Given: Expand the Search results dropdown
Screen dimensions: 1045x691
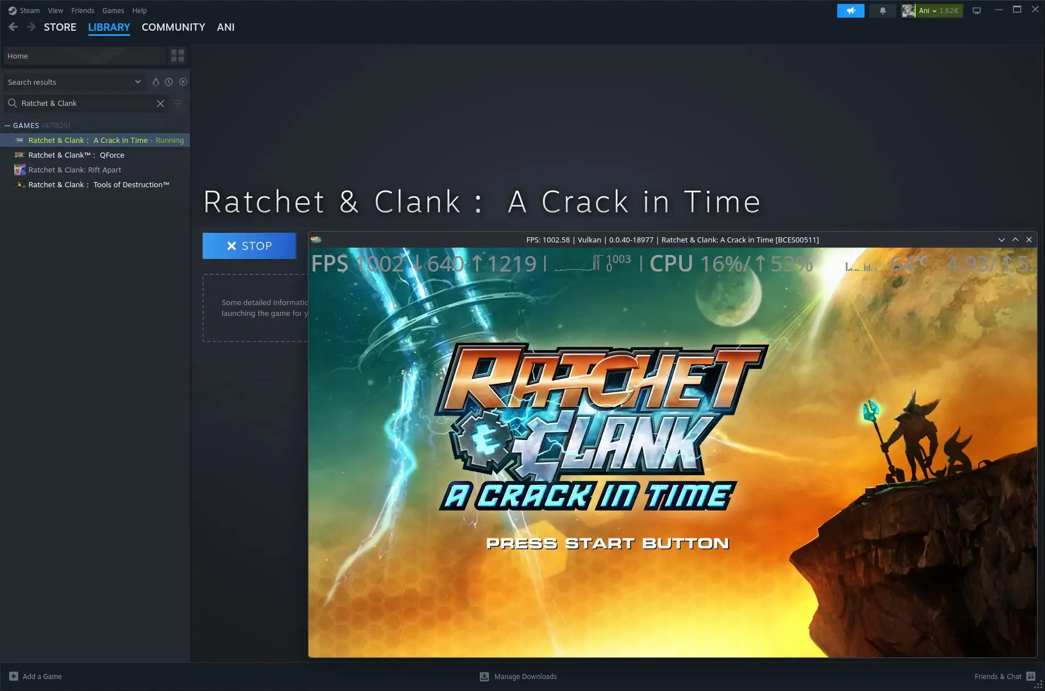Looking at the screenshot, I should [x=74, y=82].
